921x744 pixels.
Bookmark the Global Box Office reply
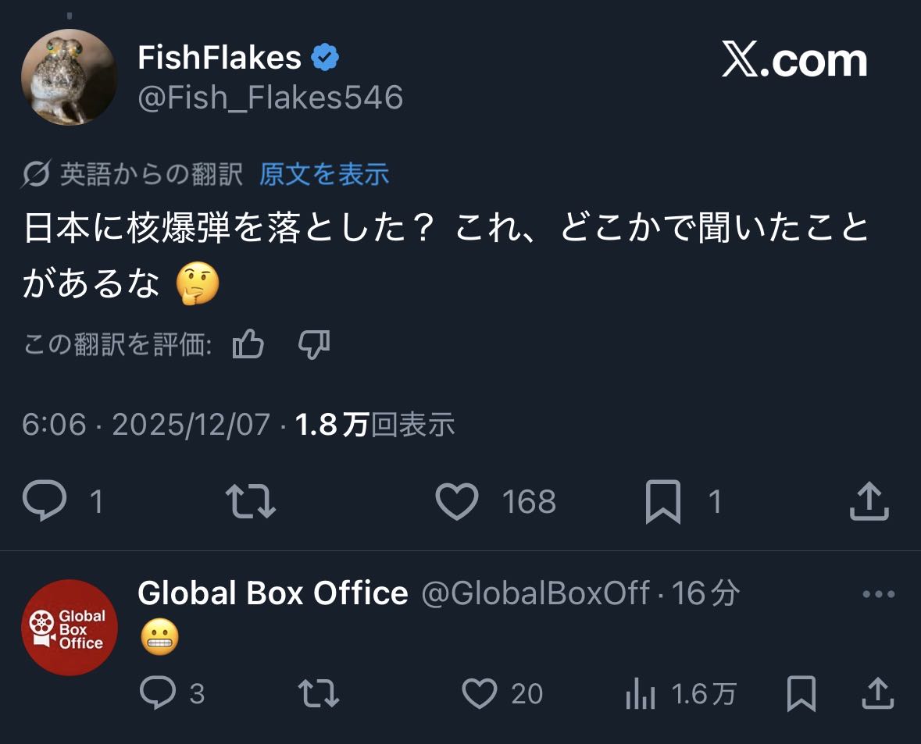[801, 693]
